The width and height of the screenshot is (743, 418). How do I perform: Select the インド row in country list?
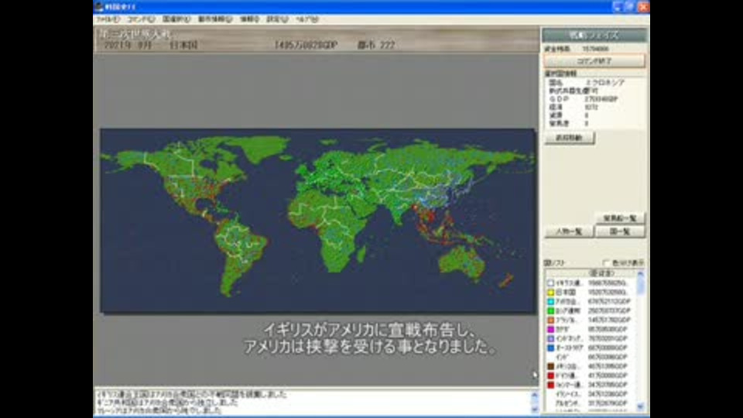click(x=591, y=357)
